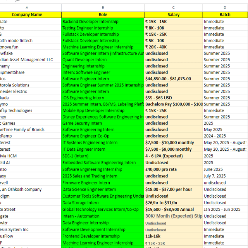Select Schneider Electric company cell
The image size is (248, 248).
[31, 91]
